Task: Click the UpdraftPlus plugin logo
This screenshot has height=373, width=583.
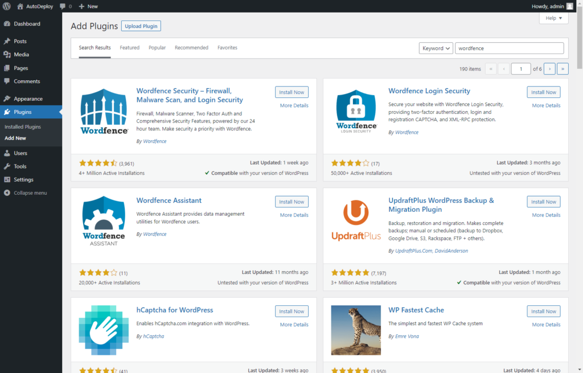Action: click(356, 221)
